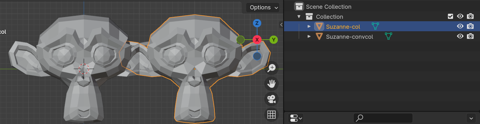
Task: Click the red X axis gizmo handle
Action: point(257,40)
